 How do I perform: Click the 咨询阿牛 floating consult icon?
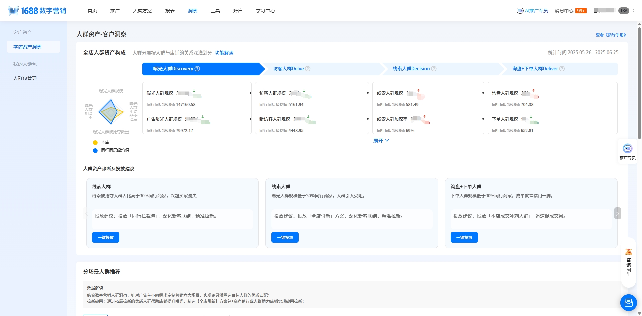click(629, 251)
